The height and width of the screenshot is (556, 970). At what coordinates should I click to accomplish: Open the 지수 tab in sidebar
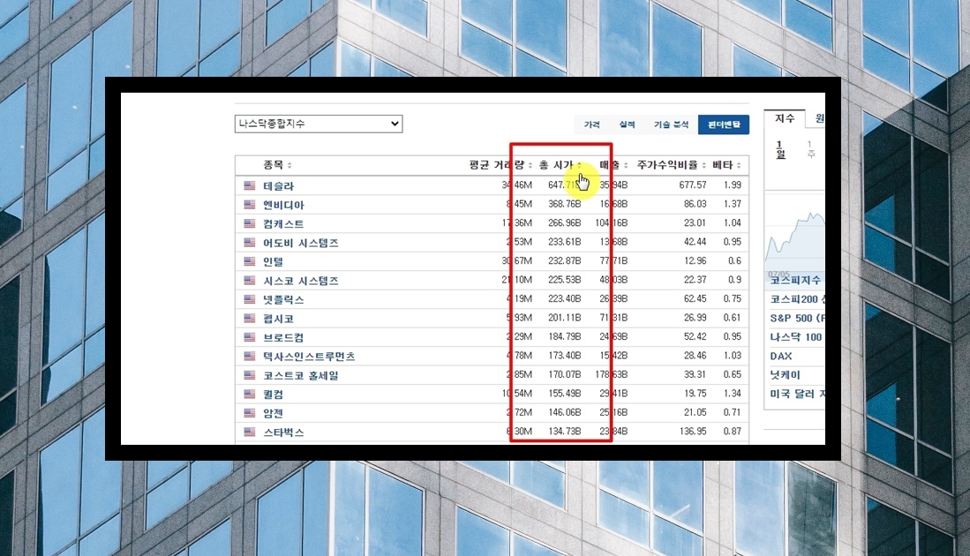coord(785,118)
